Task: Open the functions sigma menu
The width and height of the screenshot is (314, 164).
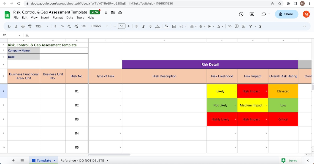Action: click(260, 26)
